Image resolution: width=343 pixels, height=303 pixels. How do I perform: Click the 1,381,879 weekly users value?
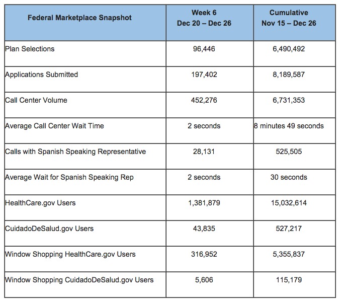click(204, 203)
